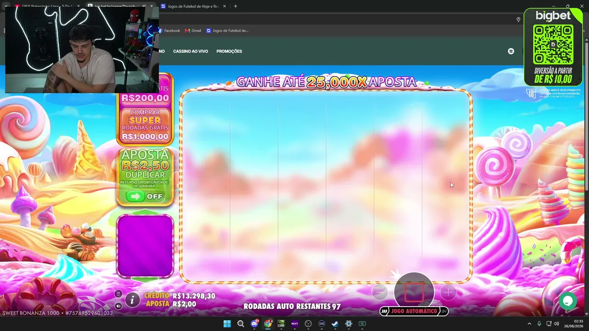Open the NZXT app in the taskbar
The height and width of the screenshot is (331, 589).
pyautogui.click(x=295, y=324)
